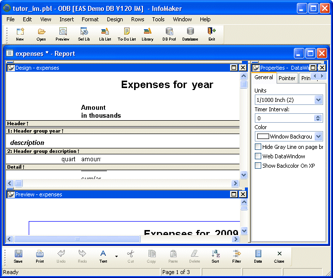Click the Paste icon

173,256
